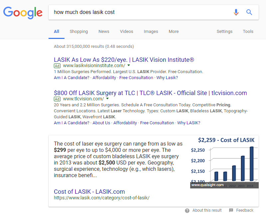This screenshot has width=266, height=216.
Task: Open the lasikvisioninstitute.com Free Consultation sitelink
Action: coord(136,78)
